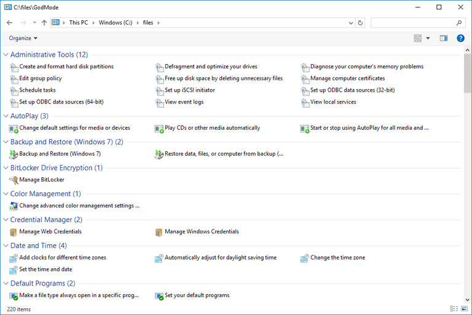This screenshot has height=315, width=472.
Task: Click the Edit group policy icon
Action: tap(14, 79)
